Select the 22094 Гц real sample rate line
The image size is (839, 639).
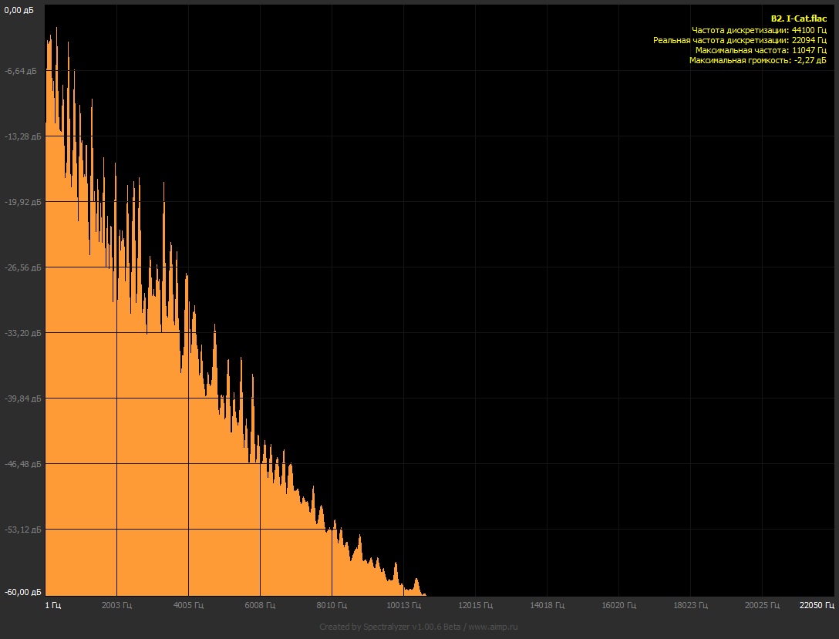[740, 39]
